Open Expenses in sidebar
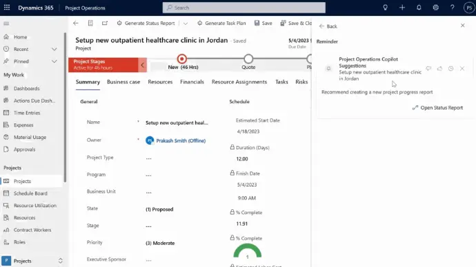 [23, 125]
